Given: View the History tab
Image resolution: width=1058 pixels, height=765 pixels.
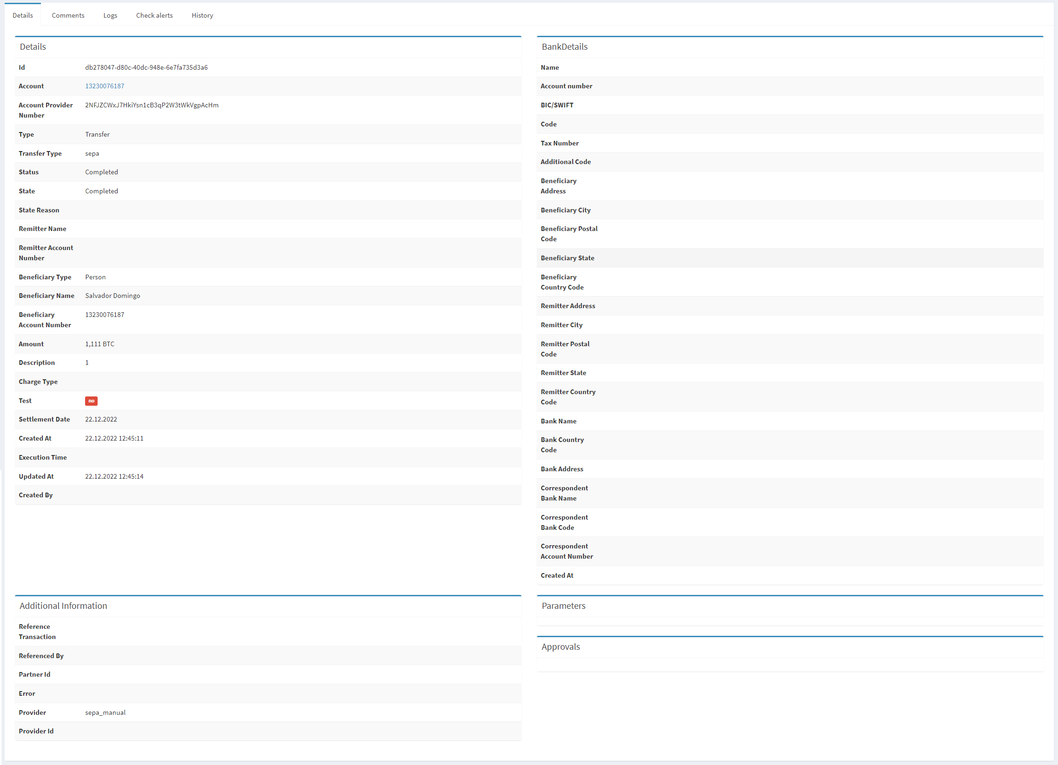Looking at the screenshot, I should click(x=202, y=15).
